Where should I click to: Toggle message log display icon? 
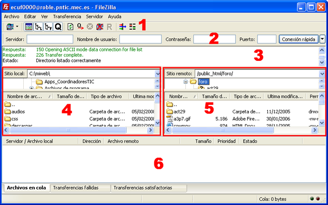click(x=29, y=26)
